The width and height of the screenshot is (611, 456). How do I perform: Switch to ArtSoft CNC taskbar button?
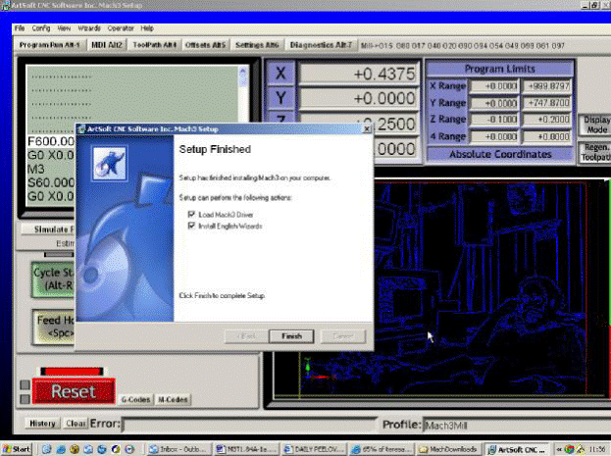517,449
